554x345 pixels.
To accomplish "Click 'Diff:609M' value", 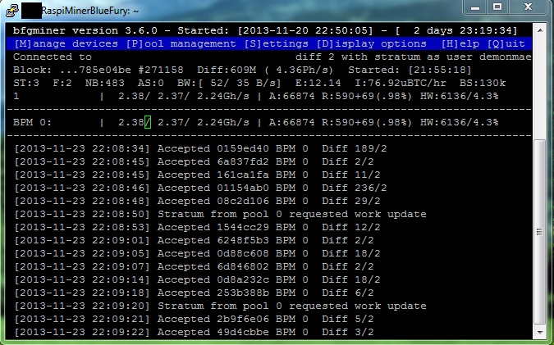I will (x=227, y=70).
